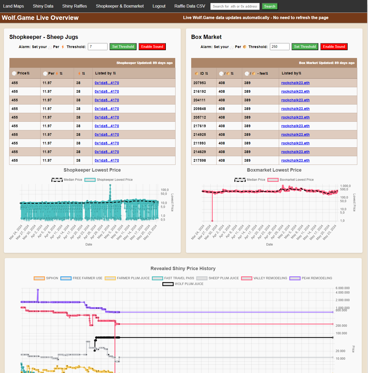The image size is (368, 373).
Task: Toggle Shopkeeper Lowest Price legend series
Action: pos(108,180)
